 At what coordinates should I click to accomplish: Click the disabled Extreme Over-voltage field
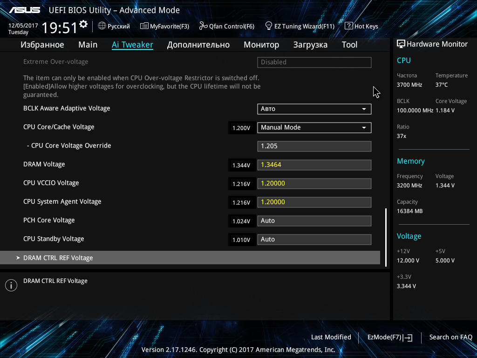click(x=314, y=62)
